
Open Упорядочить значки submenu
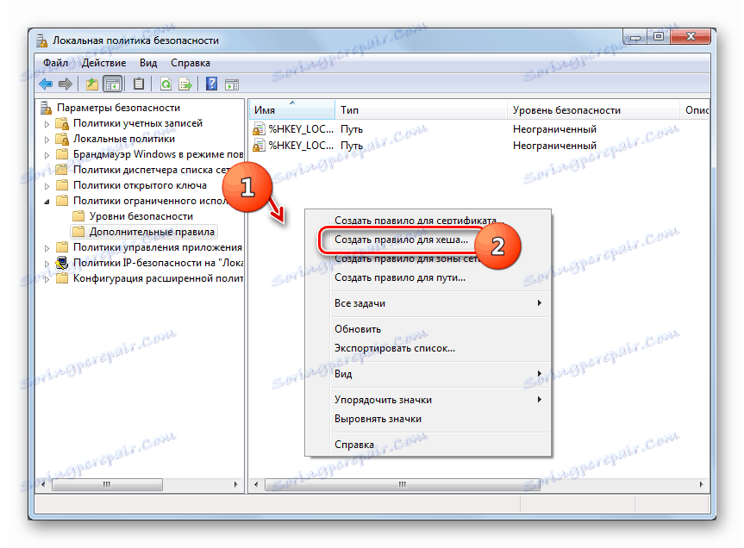pos(428,400)
